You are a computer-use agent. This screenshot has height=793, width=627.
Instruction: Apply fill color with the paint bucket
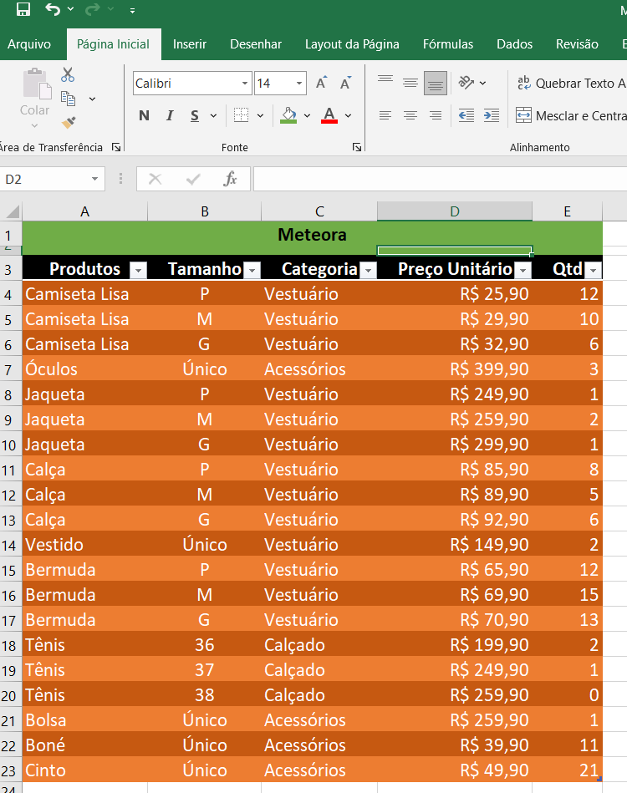pyautogui.click(x=288, y=116)
